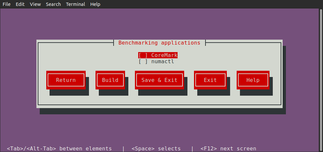The width and height of the screenshot is (323, 152).
Task: Open the Search menu
Action: pyautogui.click(x=53, y=4)
